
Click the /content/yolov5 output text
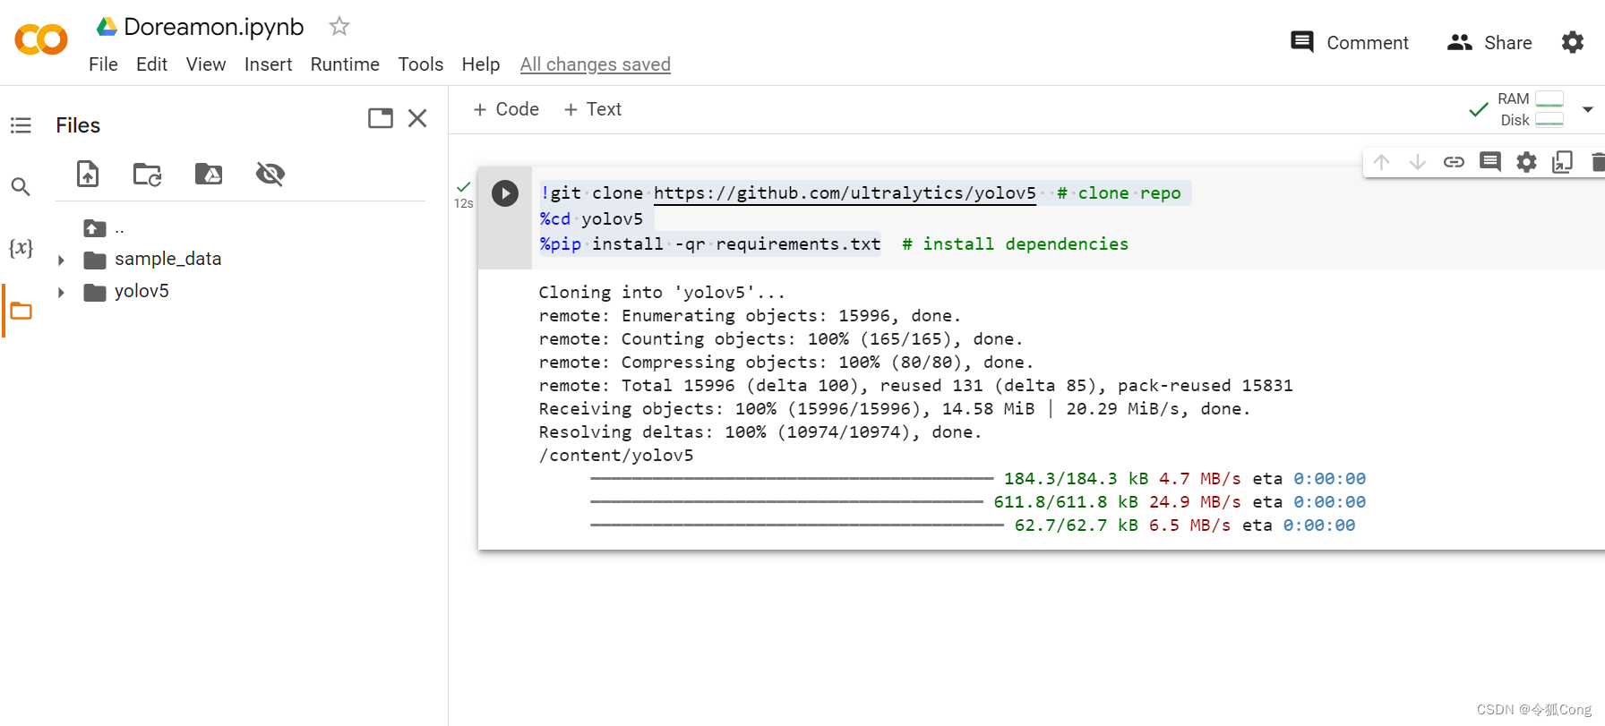pyautogui.click(x=616, y=456)
